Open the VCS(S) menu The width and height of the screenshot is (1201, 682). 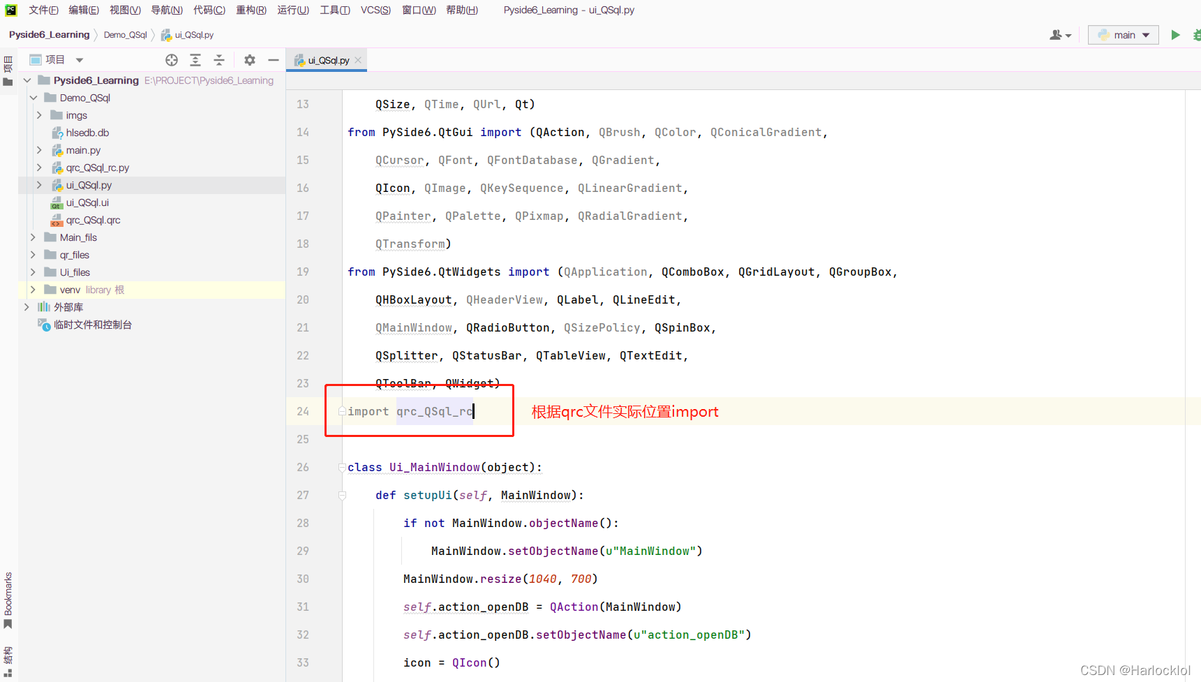coord(375,10)
